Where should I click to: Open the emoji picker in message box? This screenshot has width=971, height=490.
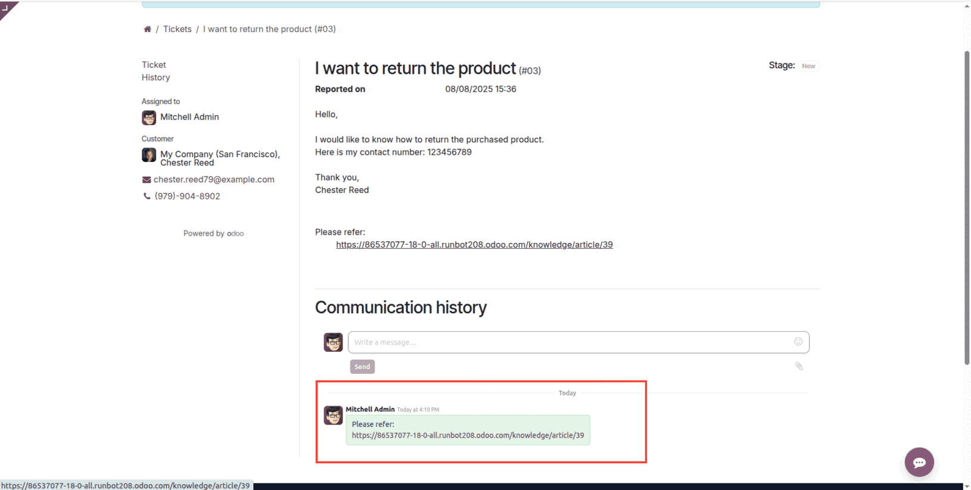point(798,342)
